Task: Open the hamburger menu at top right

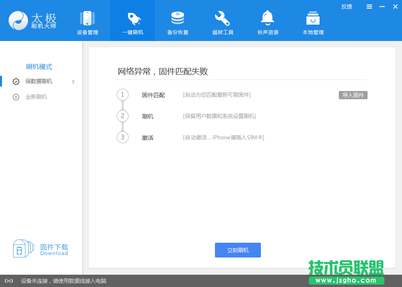Action: click(369, 7)
